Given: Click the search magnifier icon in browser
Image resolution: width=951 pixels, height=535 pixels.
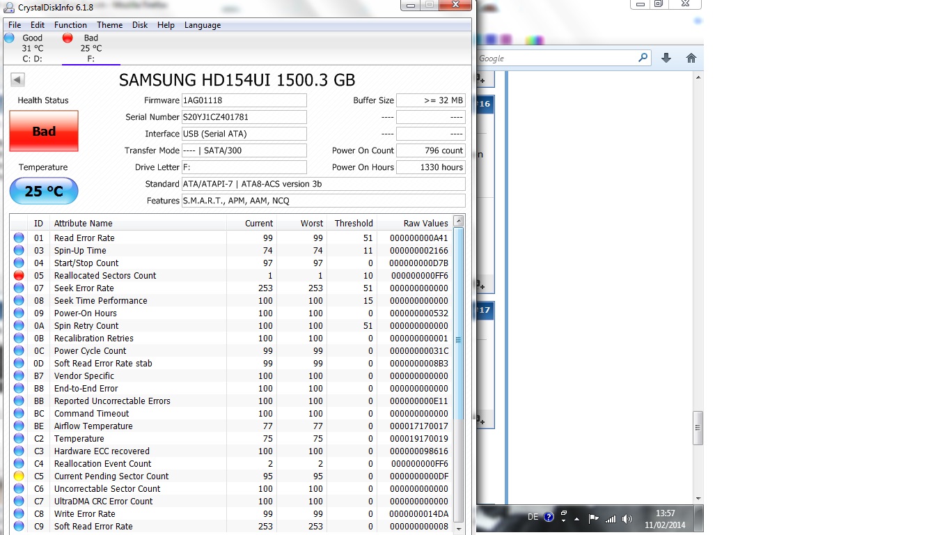Looking at the screenshot, I should tap(643, 59).
